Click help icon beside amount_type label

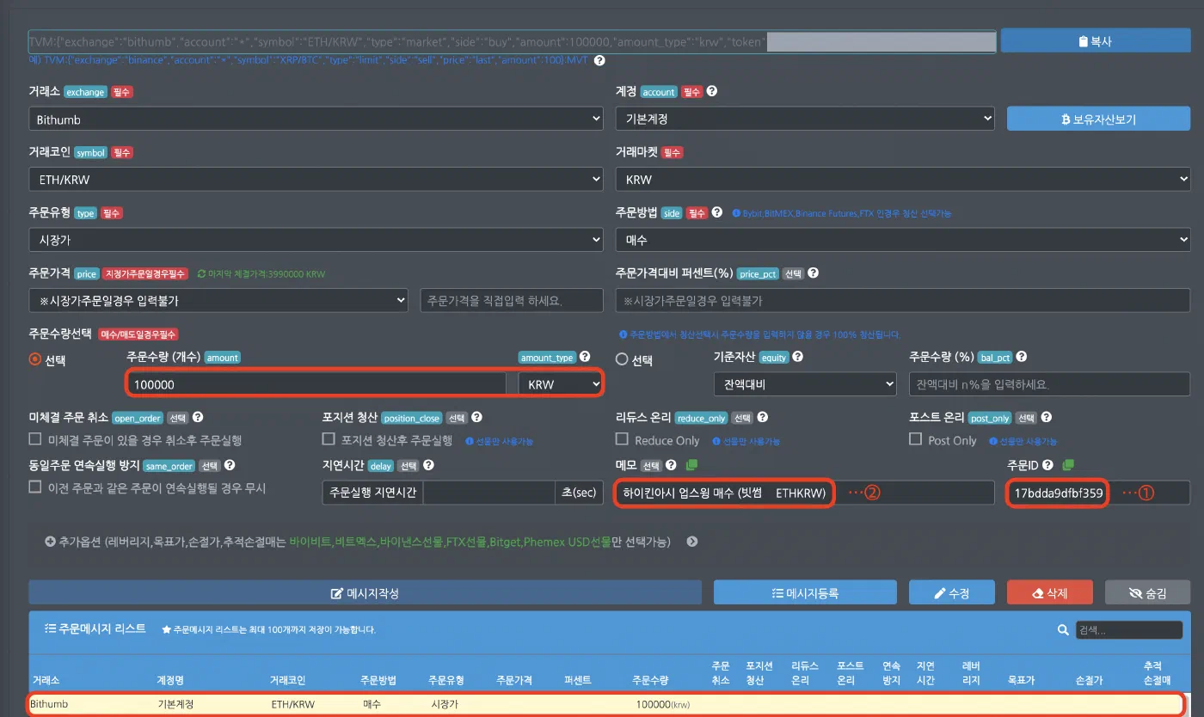click(x=585, y=357)
